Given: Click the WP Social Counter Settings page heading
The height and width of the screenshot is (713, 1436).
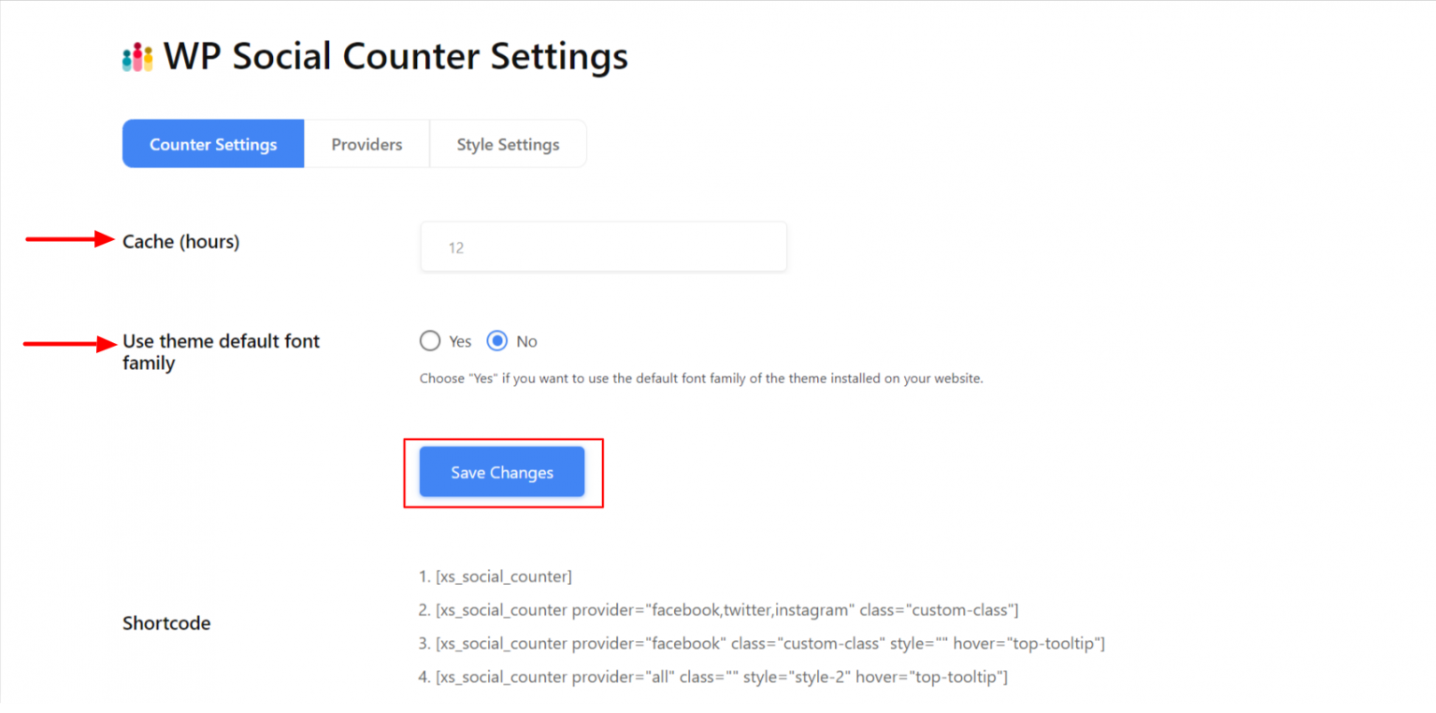Looking at the screenshot, I should pyautogui.click(x=395, y=56).
